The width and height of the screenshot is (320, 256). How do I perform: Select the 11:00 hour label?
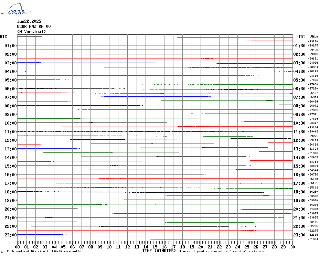tap(11, 132)
